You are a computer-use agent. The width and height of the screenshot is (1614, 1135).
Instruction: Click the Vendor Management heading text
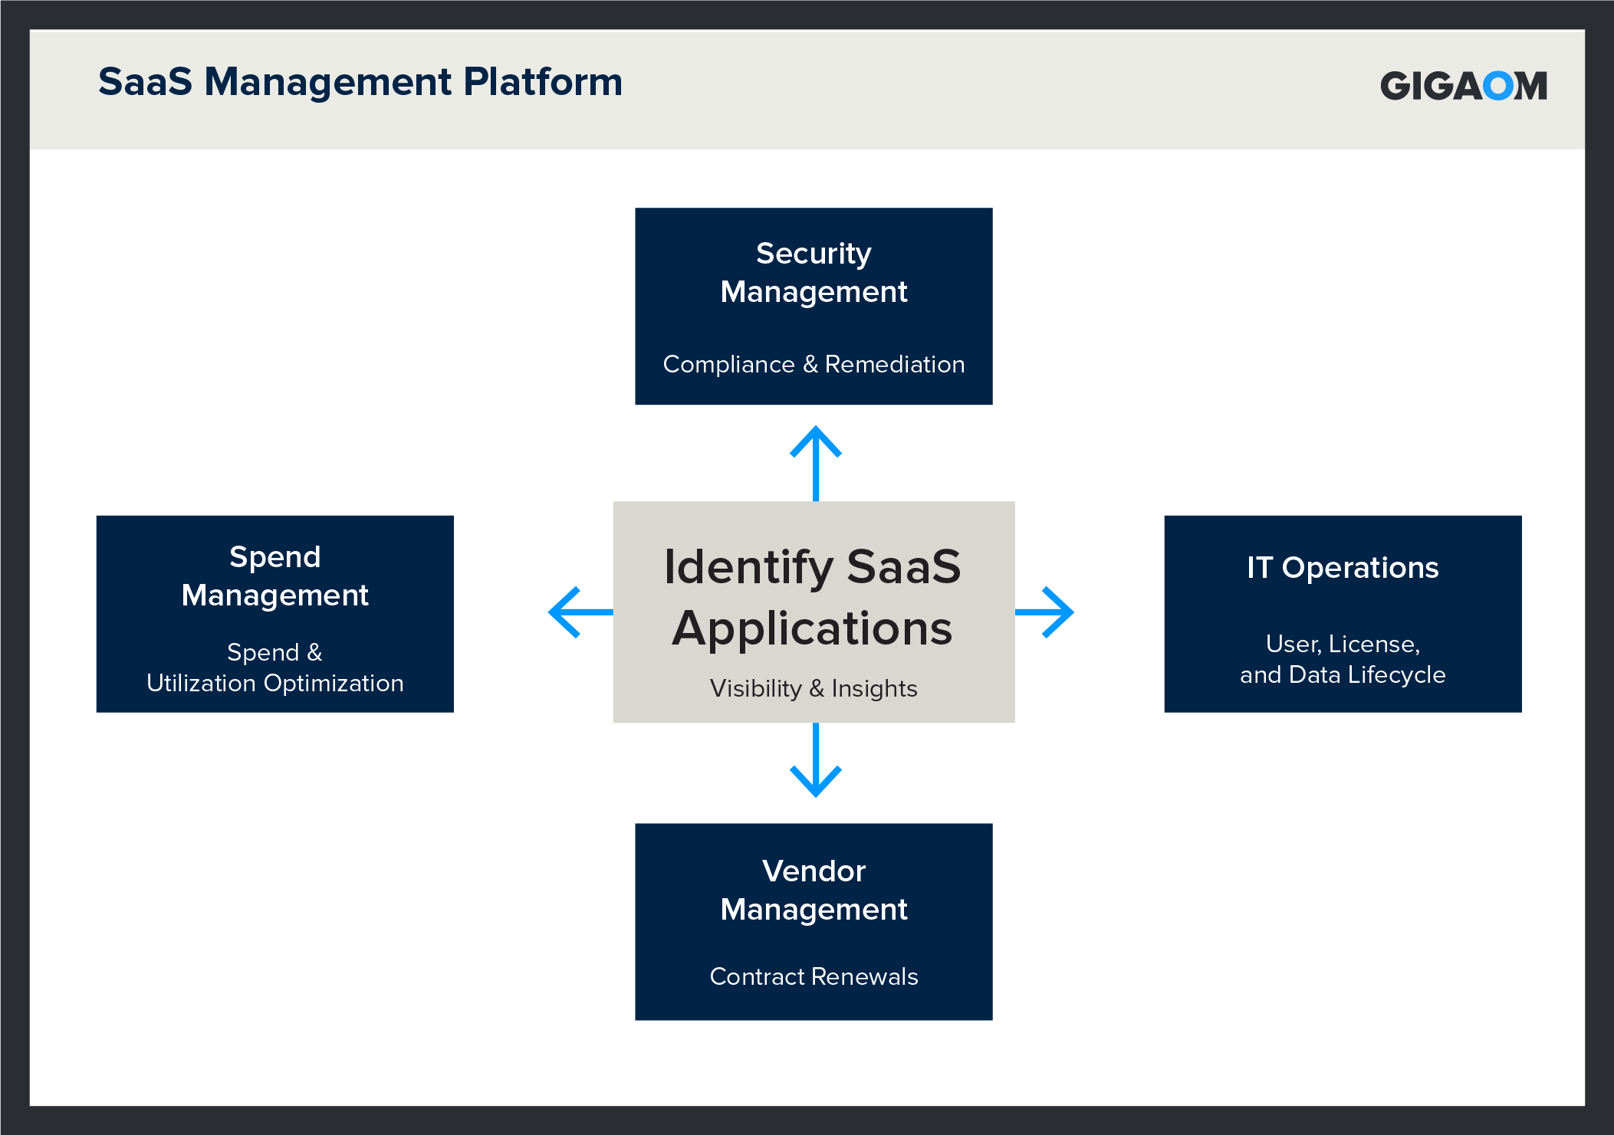814,890
